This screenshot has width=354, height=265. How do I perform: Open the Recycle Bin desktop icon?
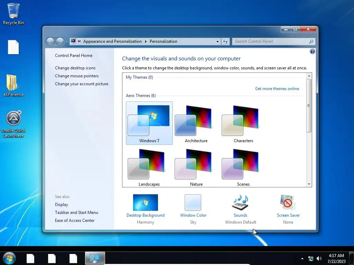click(x=13, y=14)
